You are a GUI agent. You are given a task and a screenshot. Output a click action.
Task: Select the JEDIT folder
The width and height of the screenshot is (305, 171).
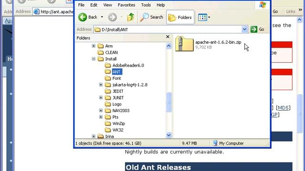118,91
